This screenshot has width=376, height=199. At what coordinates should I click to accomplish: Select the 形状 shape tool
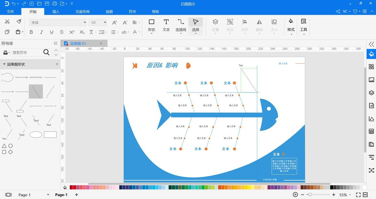[x=151, y=25]
